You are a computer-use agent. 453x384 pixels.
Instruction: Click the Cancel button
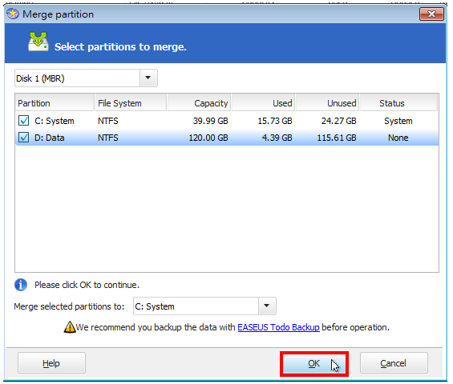394,363
